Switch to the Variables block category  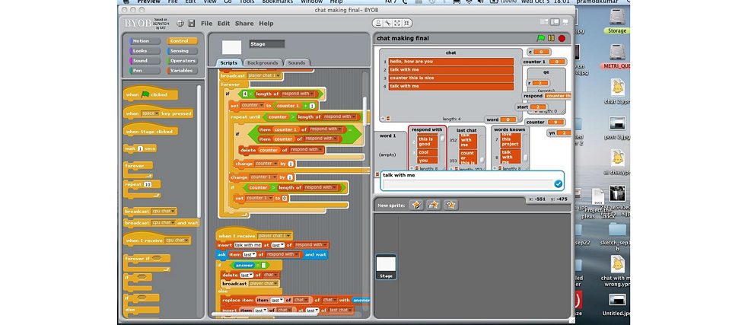pos(182,71)
